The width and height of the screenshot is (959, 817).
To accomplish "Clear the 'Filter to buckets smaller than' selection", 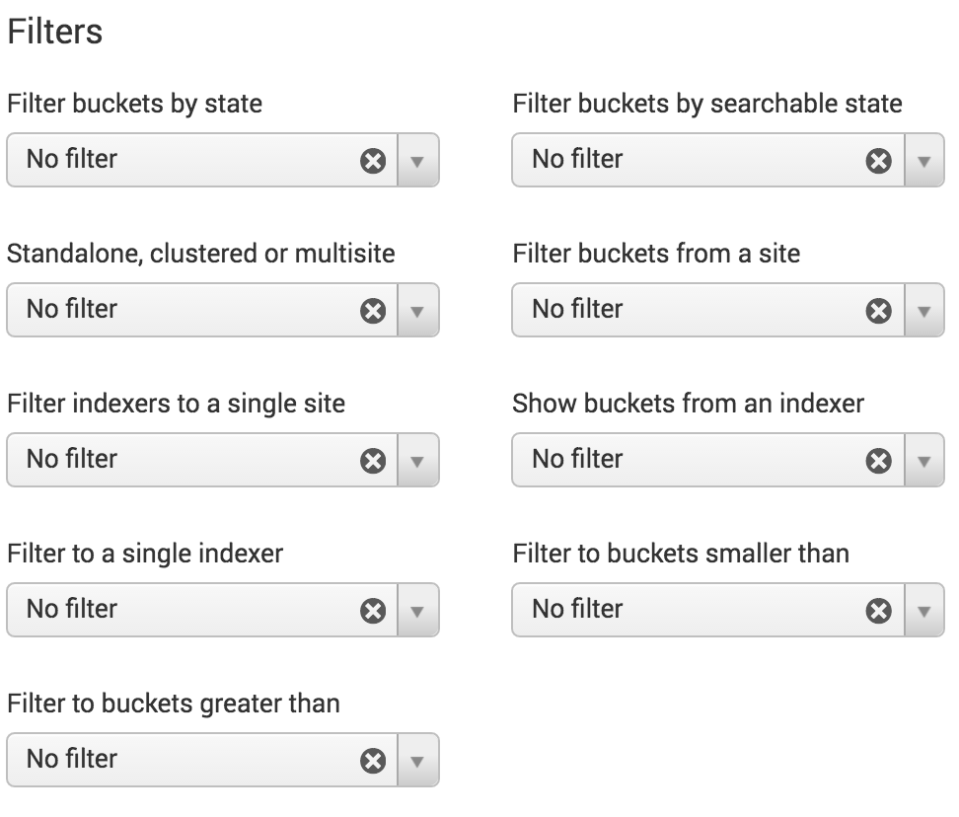I will coord(878,611).
